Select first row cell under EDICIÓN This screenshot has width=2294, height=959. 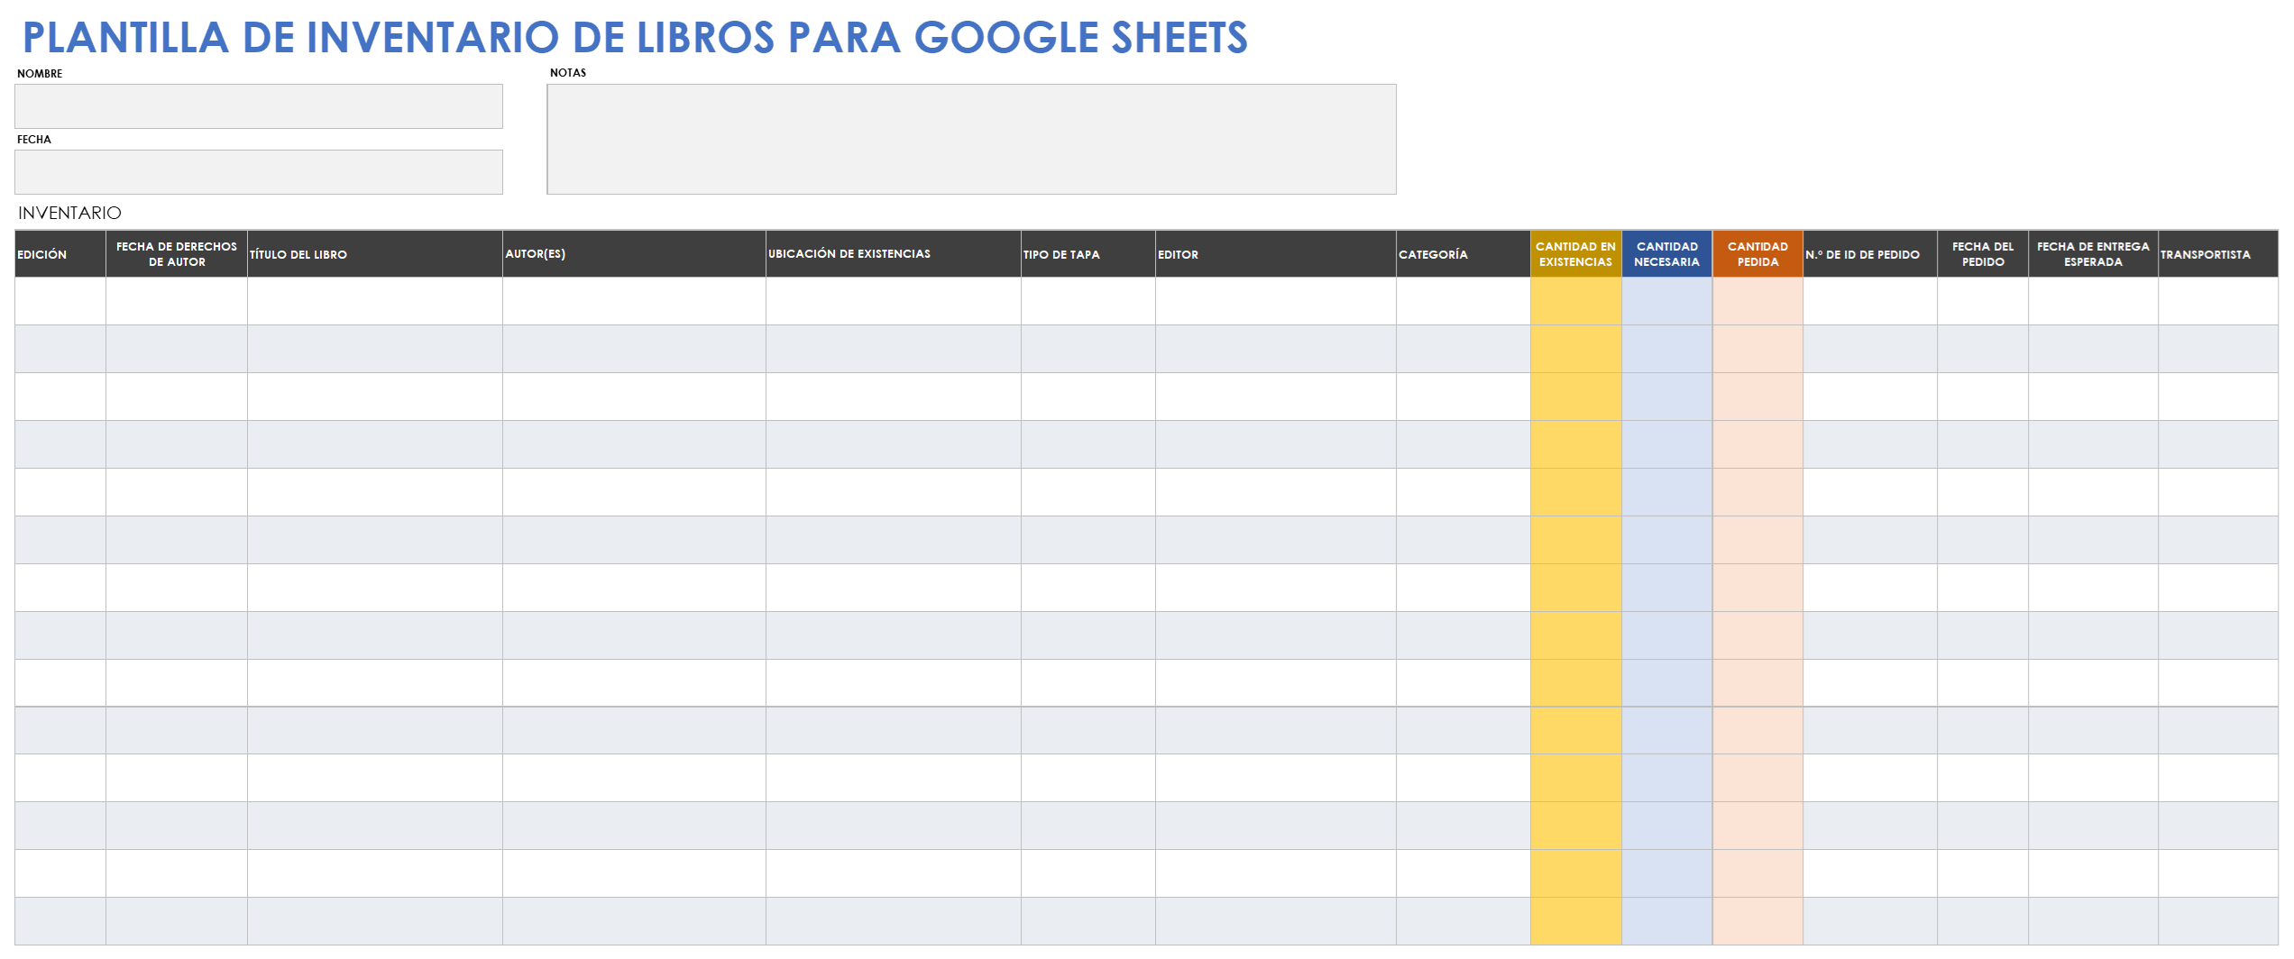coord(60,301)
